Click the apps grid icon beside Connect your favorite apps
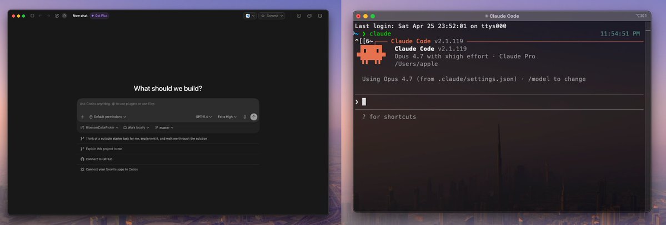666x225 pixels. pos(82,170)
